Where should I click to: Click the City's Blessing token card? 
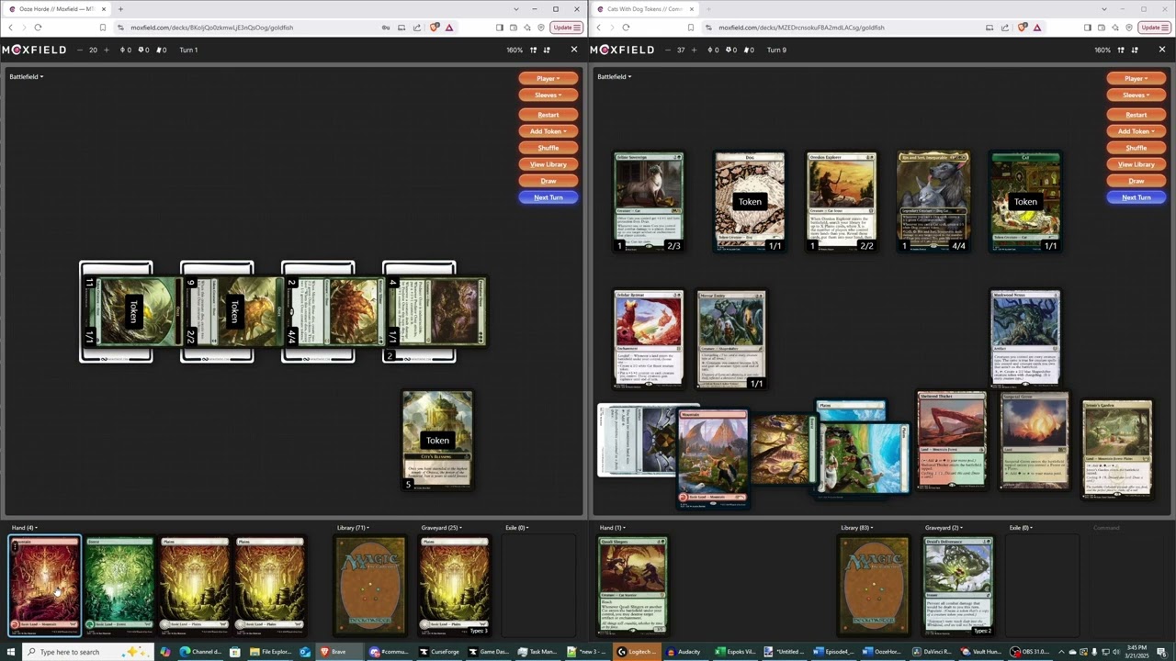(437, 441)
